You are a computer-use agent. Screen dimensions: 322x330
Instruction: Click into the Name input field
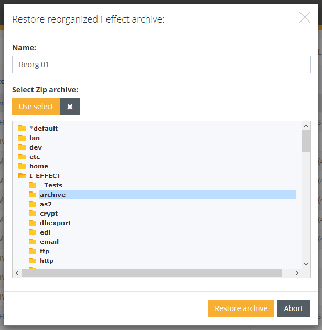tap(161, 65)
